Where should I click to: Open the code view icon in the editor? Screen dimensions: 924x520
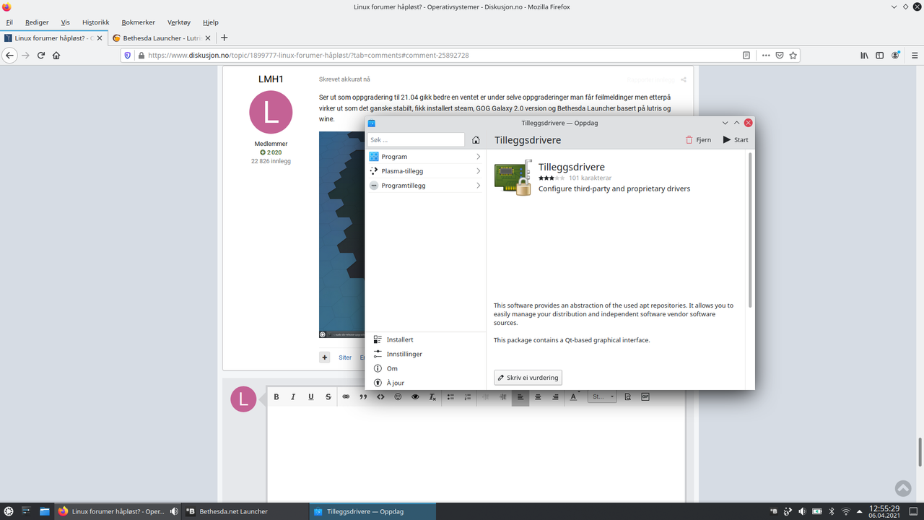tap(380, 396)
